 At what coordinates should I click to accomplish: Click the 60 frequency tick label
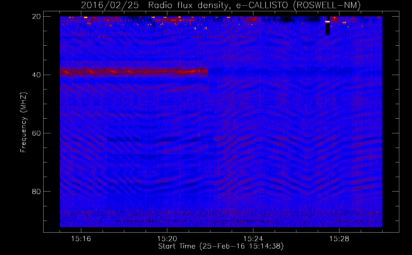[37, 133]
